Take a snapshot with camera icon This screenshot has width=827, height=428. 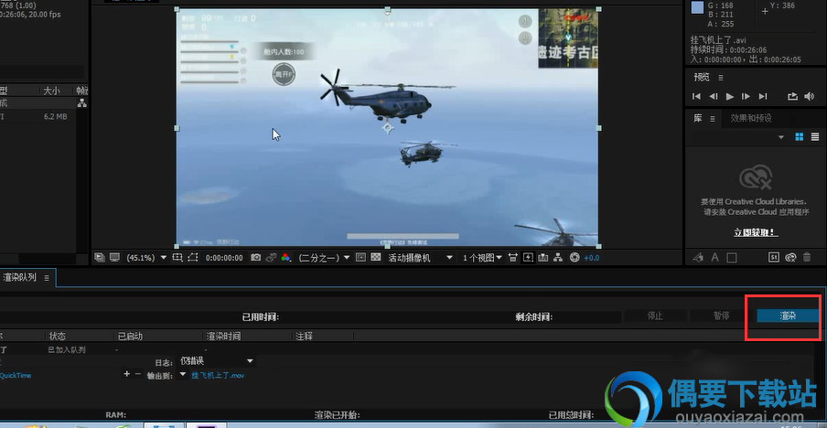pyautogui.click(x=256, y=258)
